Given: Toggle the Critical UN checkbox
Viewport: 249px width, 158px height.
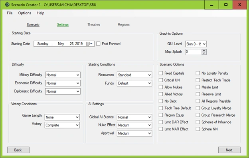Looking at the screenshot, I should pos(161,80).
